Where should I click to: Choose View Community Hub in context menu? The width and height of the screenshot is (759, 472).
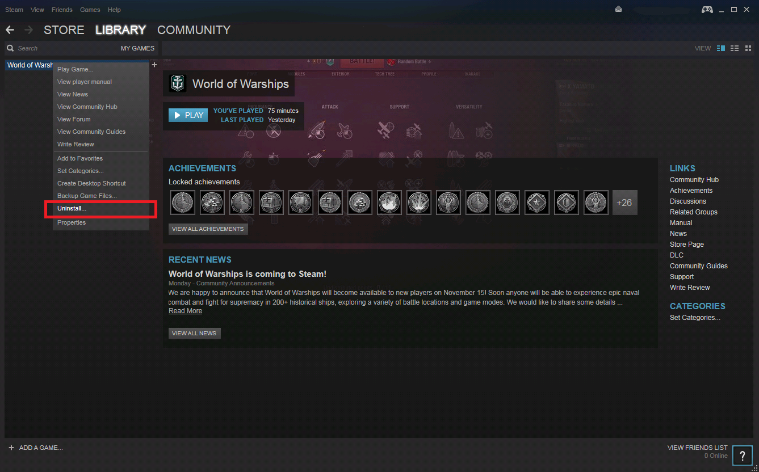[x=101, y=107]
